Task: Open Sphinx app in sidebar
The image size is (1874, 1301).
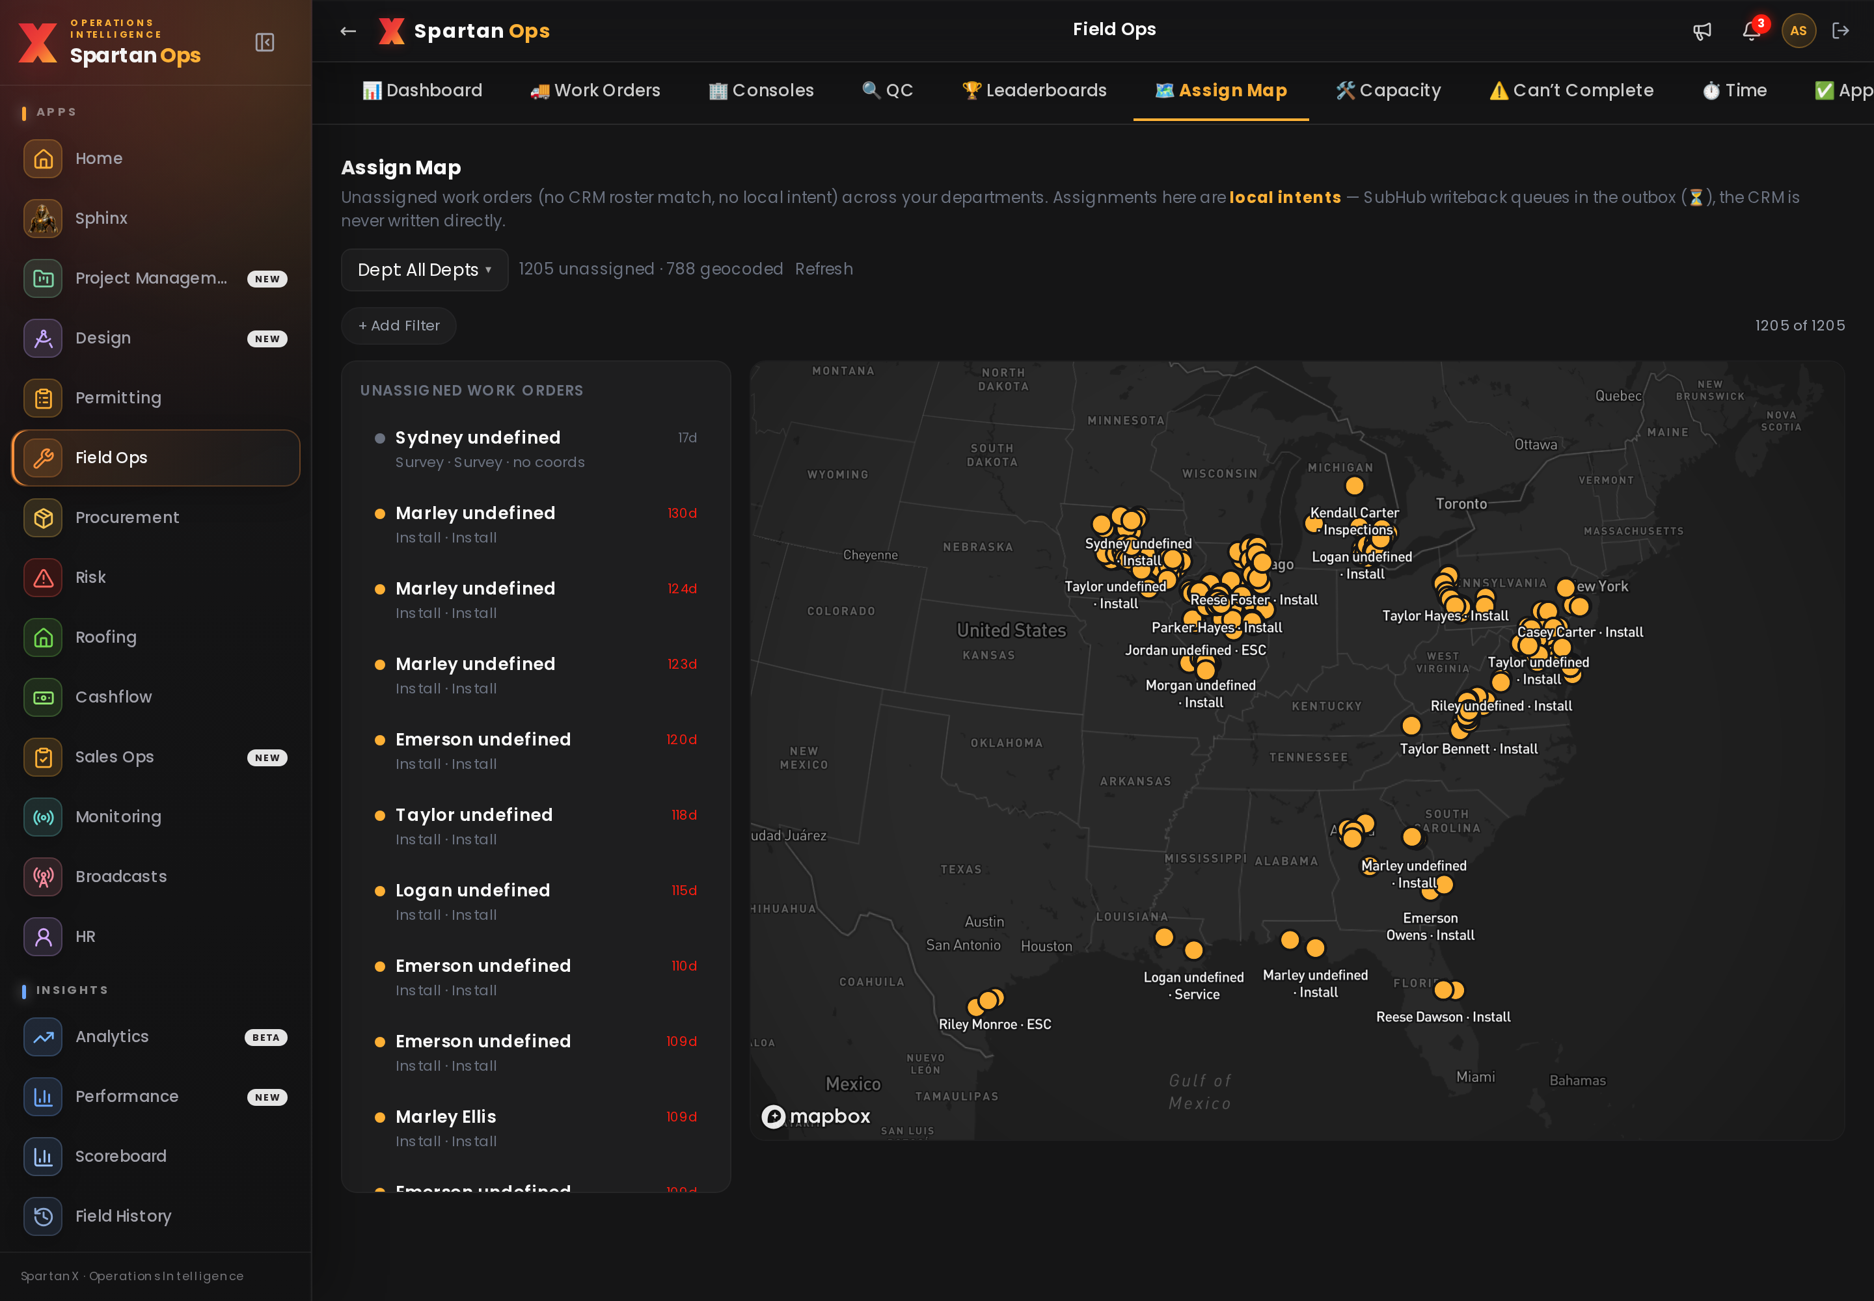Action: click(x=156, y=219)
